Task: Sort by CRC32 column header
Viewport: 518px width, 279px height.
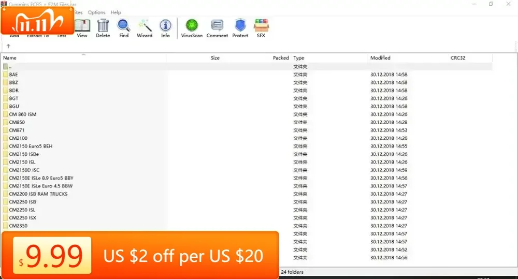Action: (x=458, y=58)
